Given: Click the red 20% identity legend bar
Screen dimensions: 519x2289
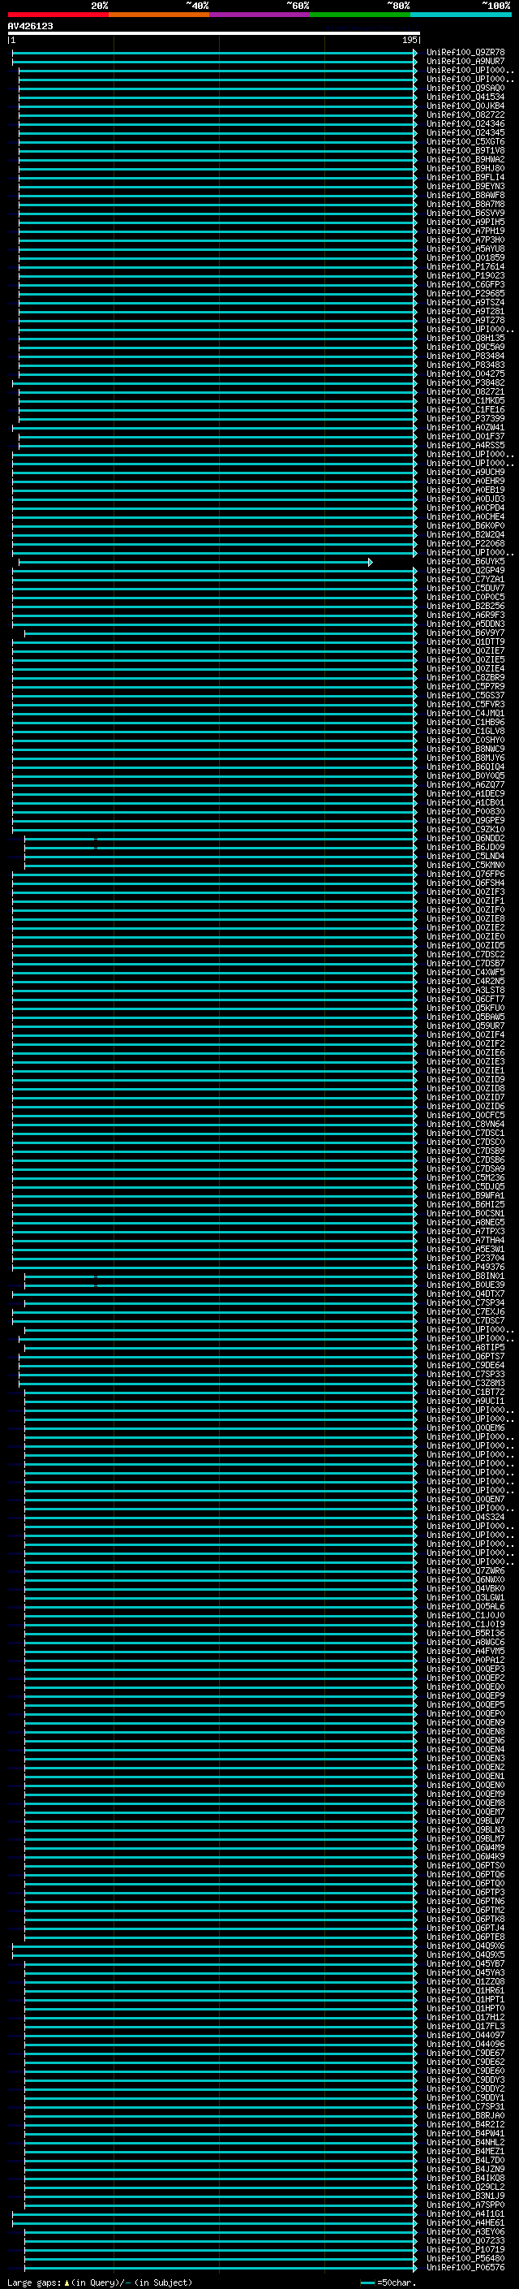Looking at the screenshot, I should (58, 15).
